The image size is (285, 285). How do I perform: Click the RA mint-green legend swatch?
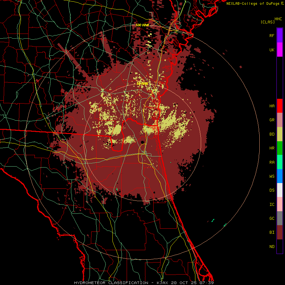tap(280, 162)
